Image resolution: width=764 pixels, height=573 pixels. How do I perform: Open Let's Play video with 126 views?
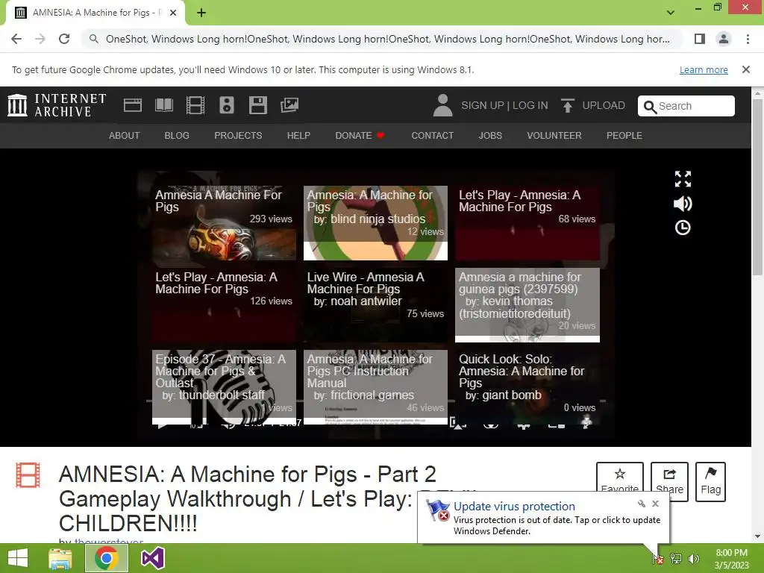224,305
